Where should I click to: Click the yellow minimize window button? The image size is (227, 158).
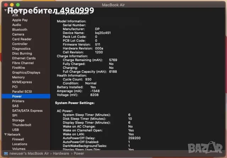[x=12, y=5]
